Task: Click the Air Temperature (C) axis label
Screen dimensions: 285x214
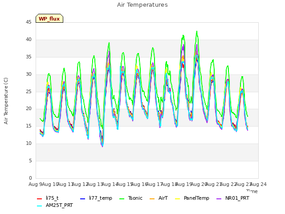Action: 6,101
